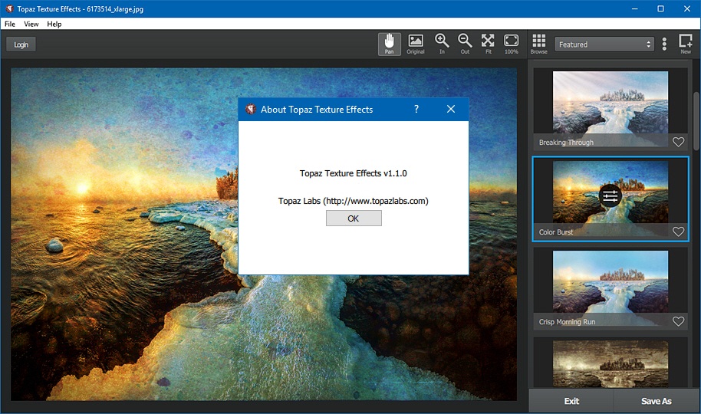The height and width of the screenshot is (414, 701).
Task: Select the Pan hand tool
Action: [x=390, y=44]
